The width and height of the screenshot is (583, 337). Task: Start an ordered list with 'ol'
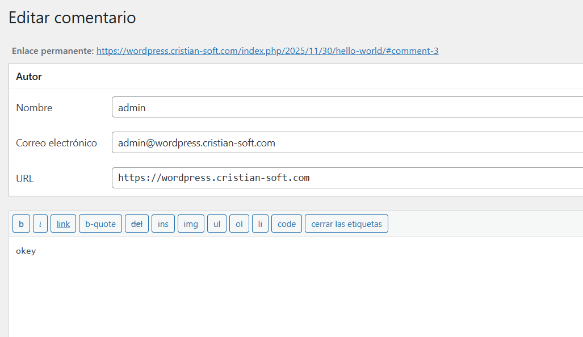pyautogui.click(x=239, y=224)
